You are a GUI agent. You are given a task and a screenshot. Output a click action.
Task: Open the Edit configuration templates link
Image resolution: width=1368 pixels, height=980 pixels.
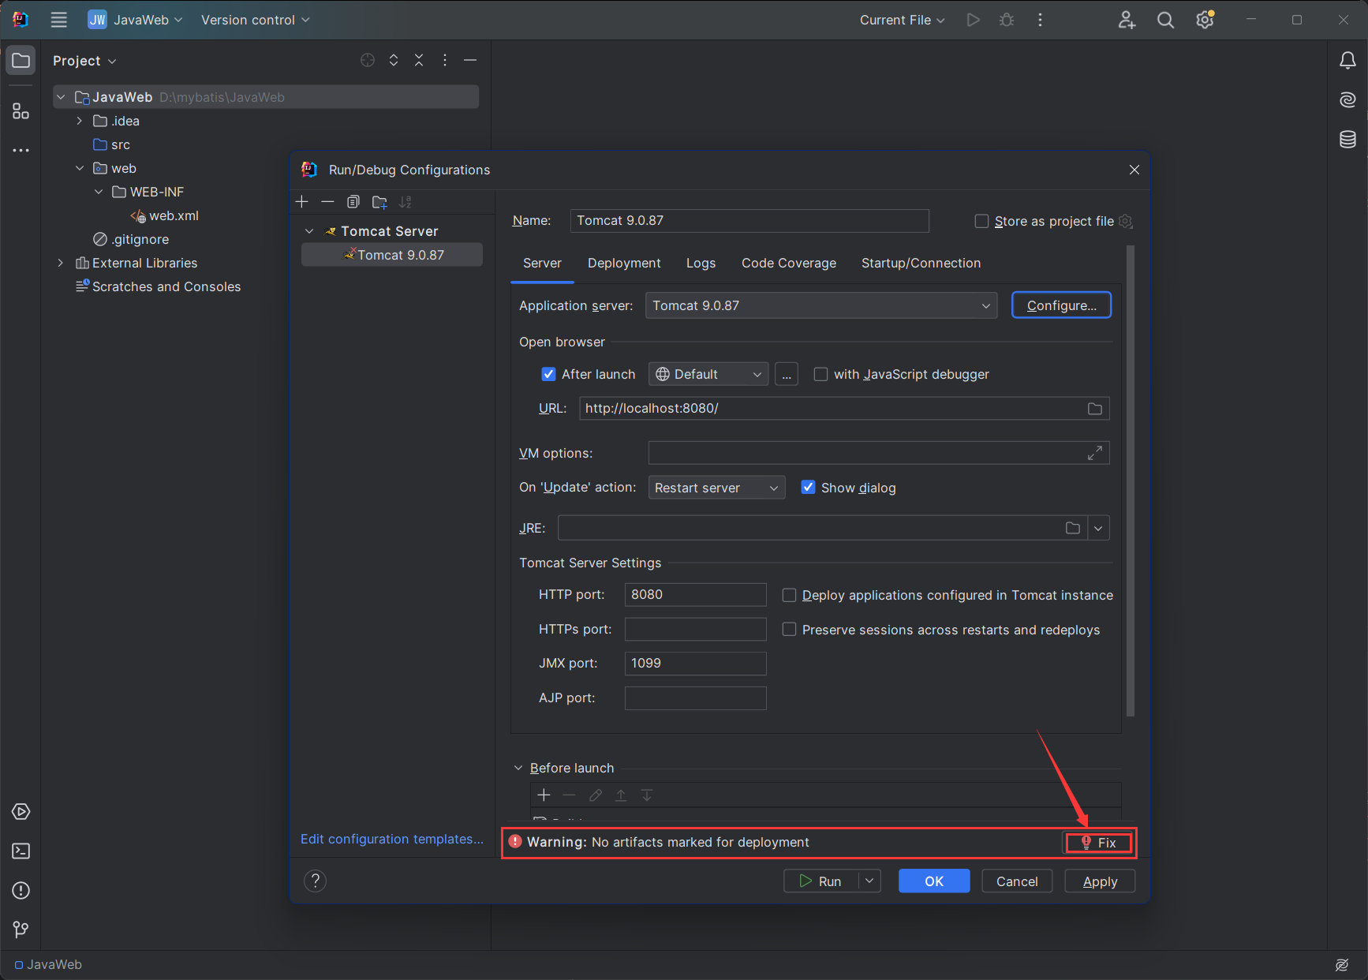[391, 840]
